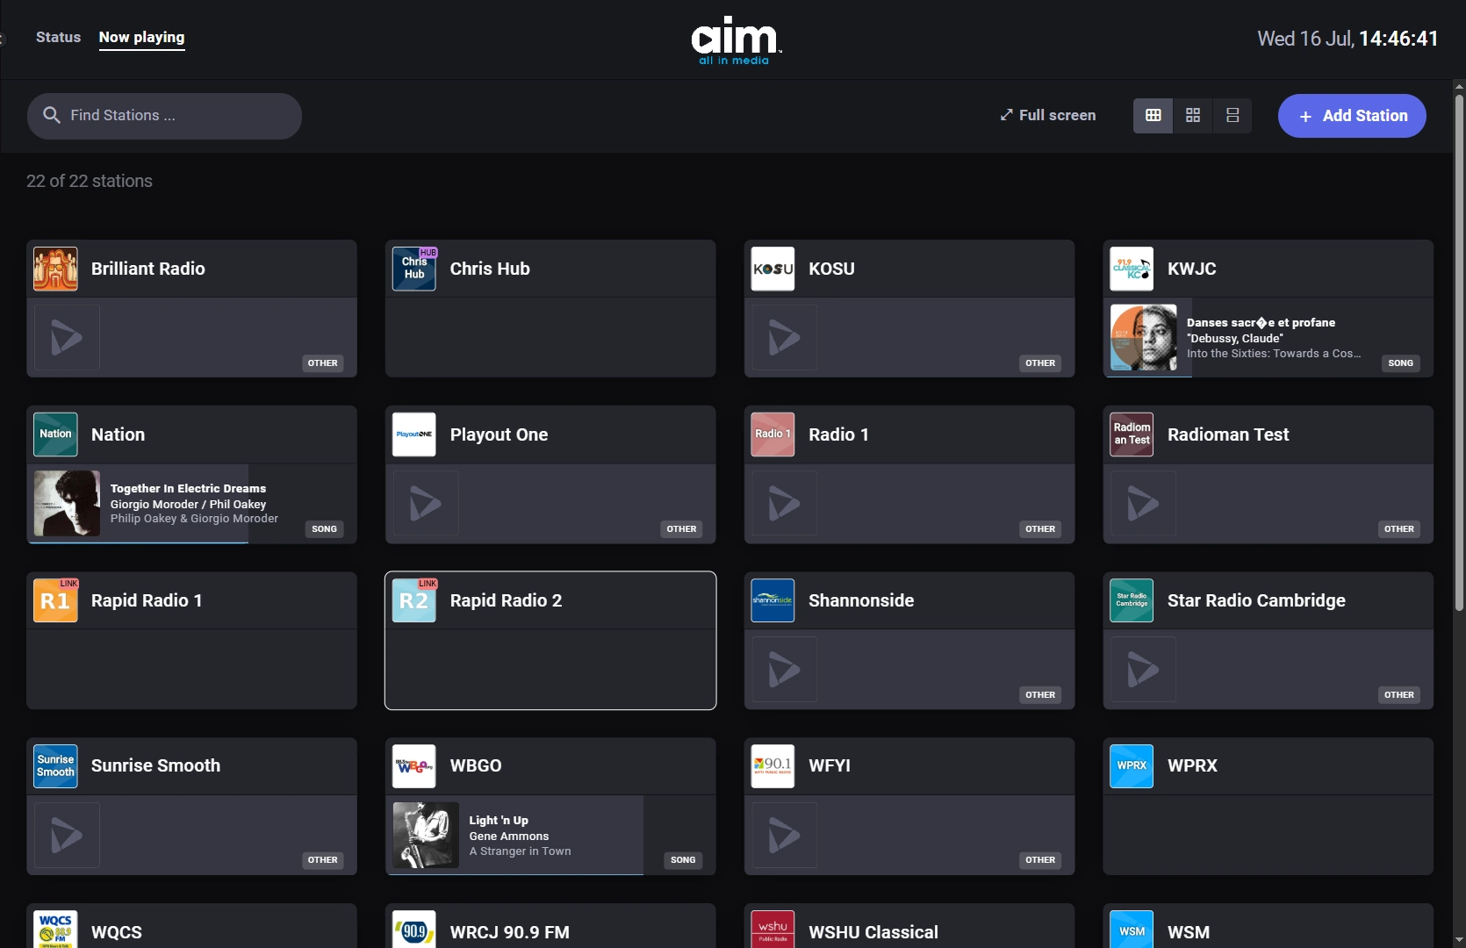
Task: Open the WQCS station logo
Action: [x=55, y=930]
